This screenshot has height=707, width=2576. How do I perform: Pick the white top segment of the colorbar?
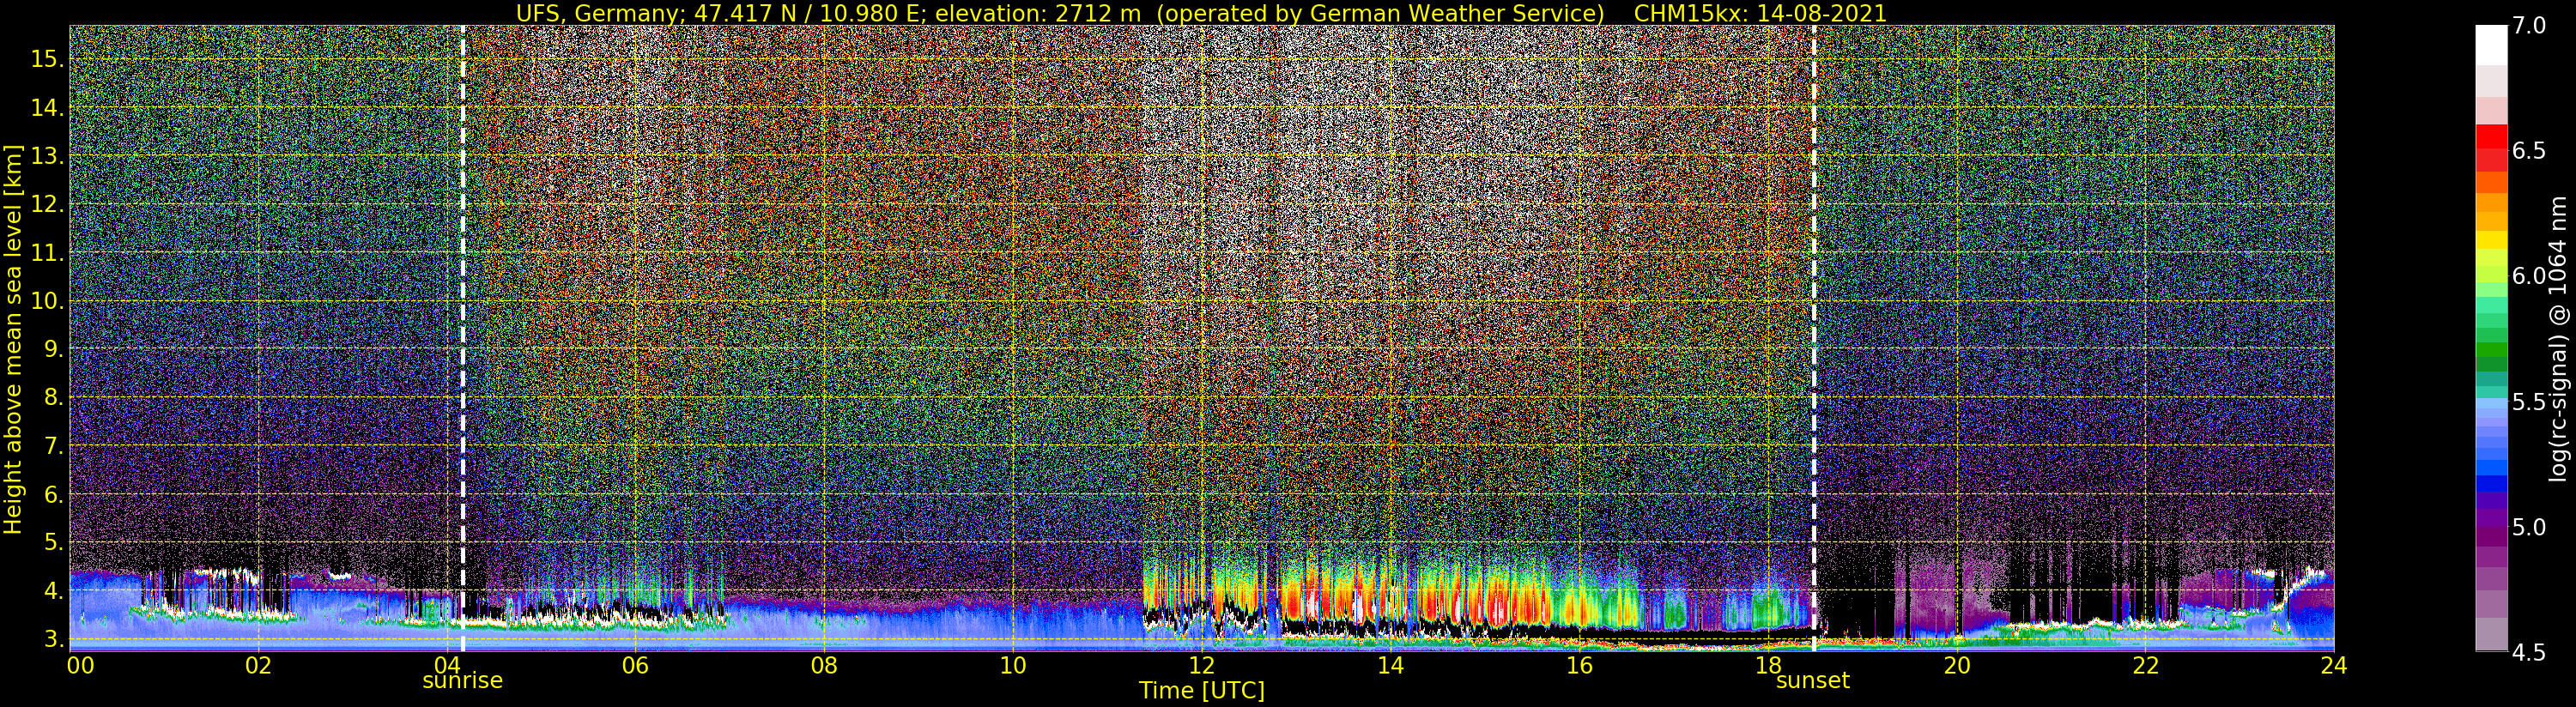pyautogui.click(x=2491, y=45)
